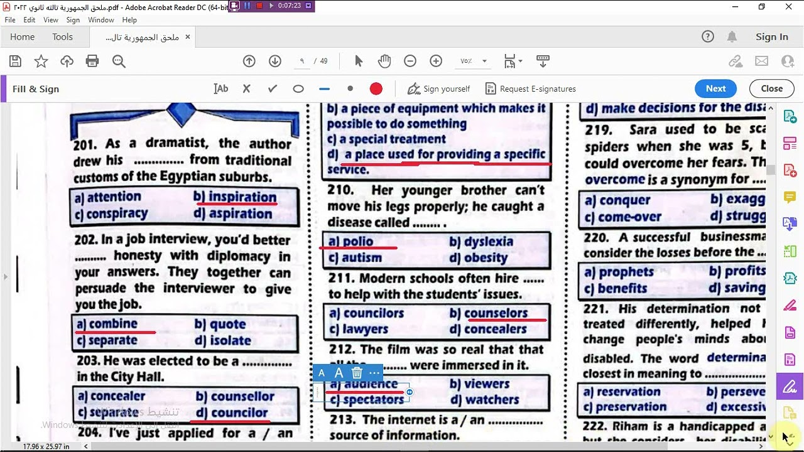804x452 pixels.
Task: Open the Sign menu
Action: point(73,20)
